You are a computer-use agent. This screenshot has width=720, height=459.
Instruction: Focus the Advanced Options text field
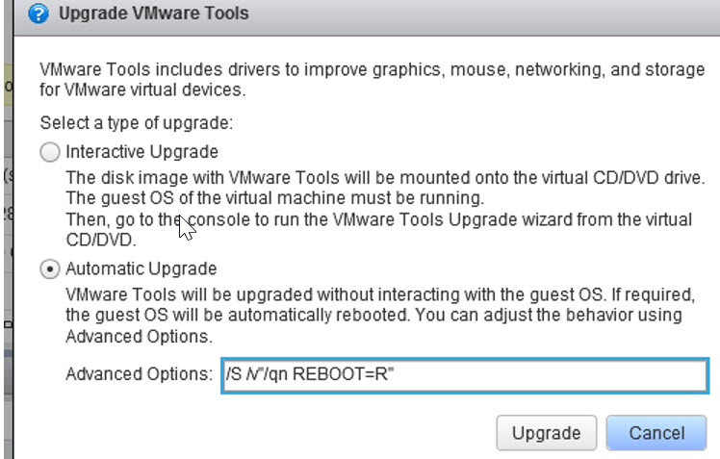click(539, 375)
